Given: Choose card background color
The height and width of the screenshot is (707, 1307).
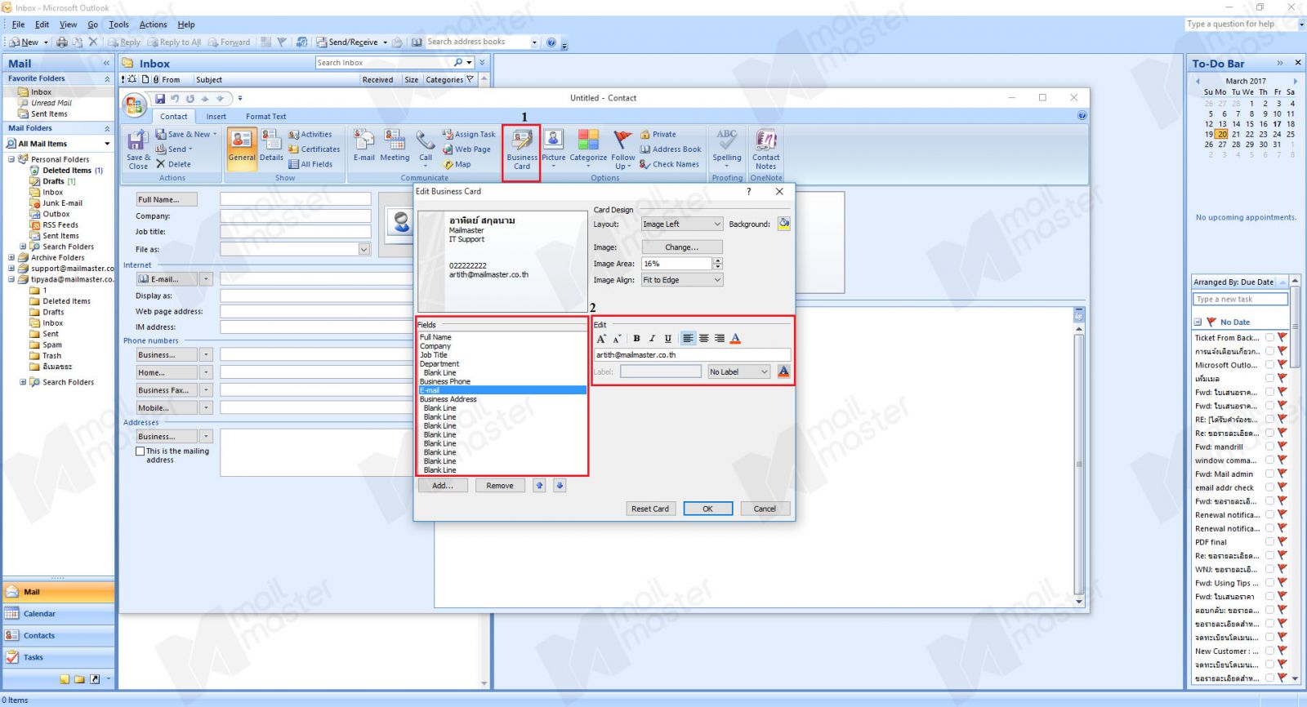Looking at the screenshot, I should [x=783, y=224].
